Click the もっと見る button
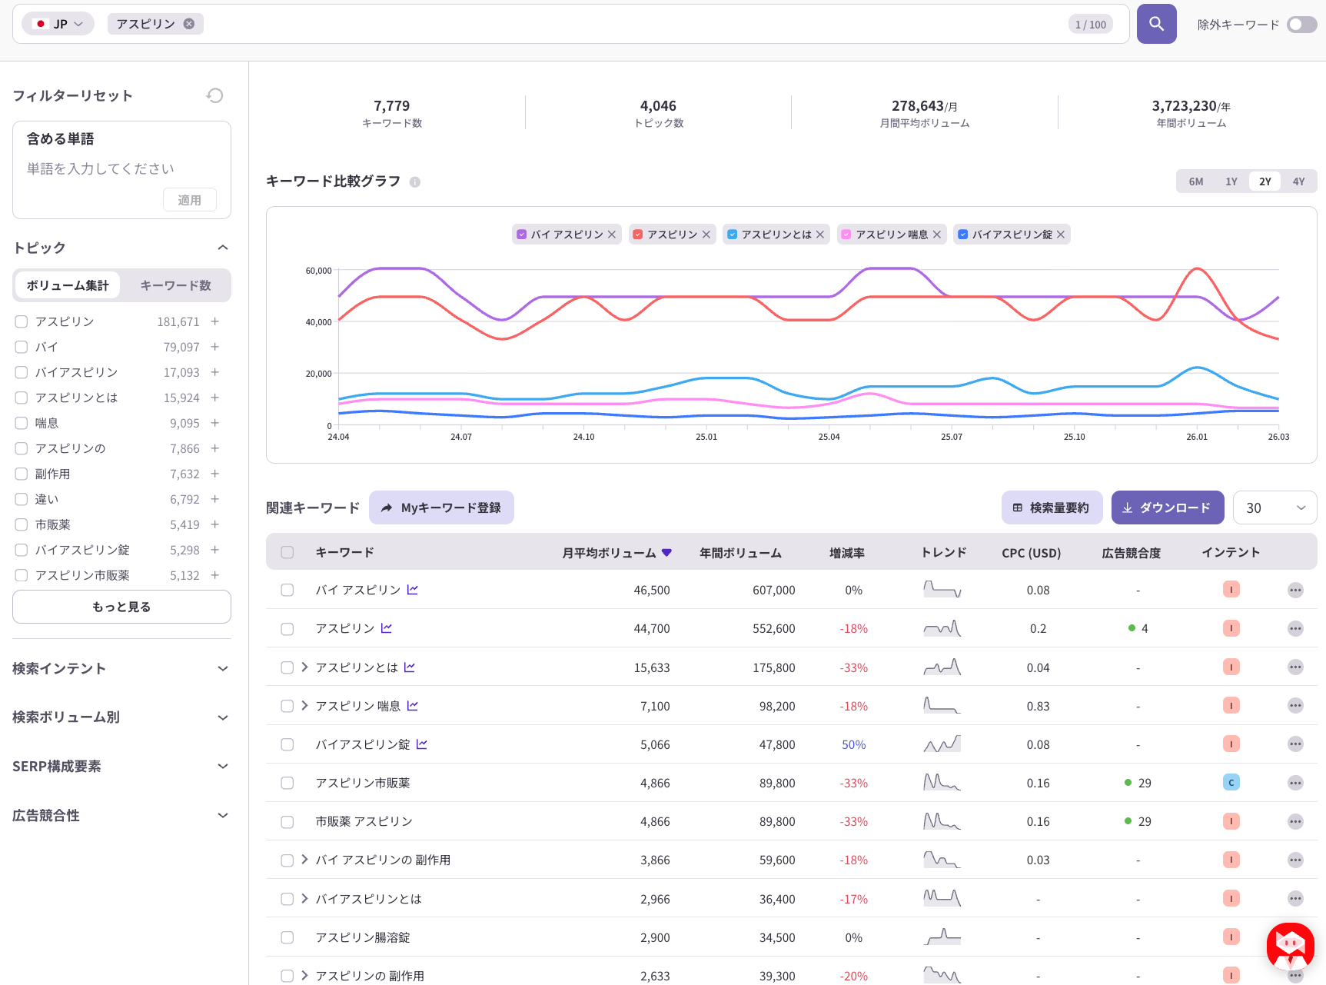The height and width of the screenshot is (985, 1326). 121,607
